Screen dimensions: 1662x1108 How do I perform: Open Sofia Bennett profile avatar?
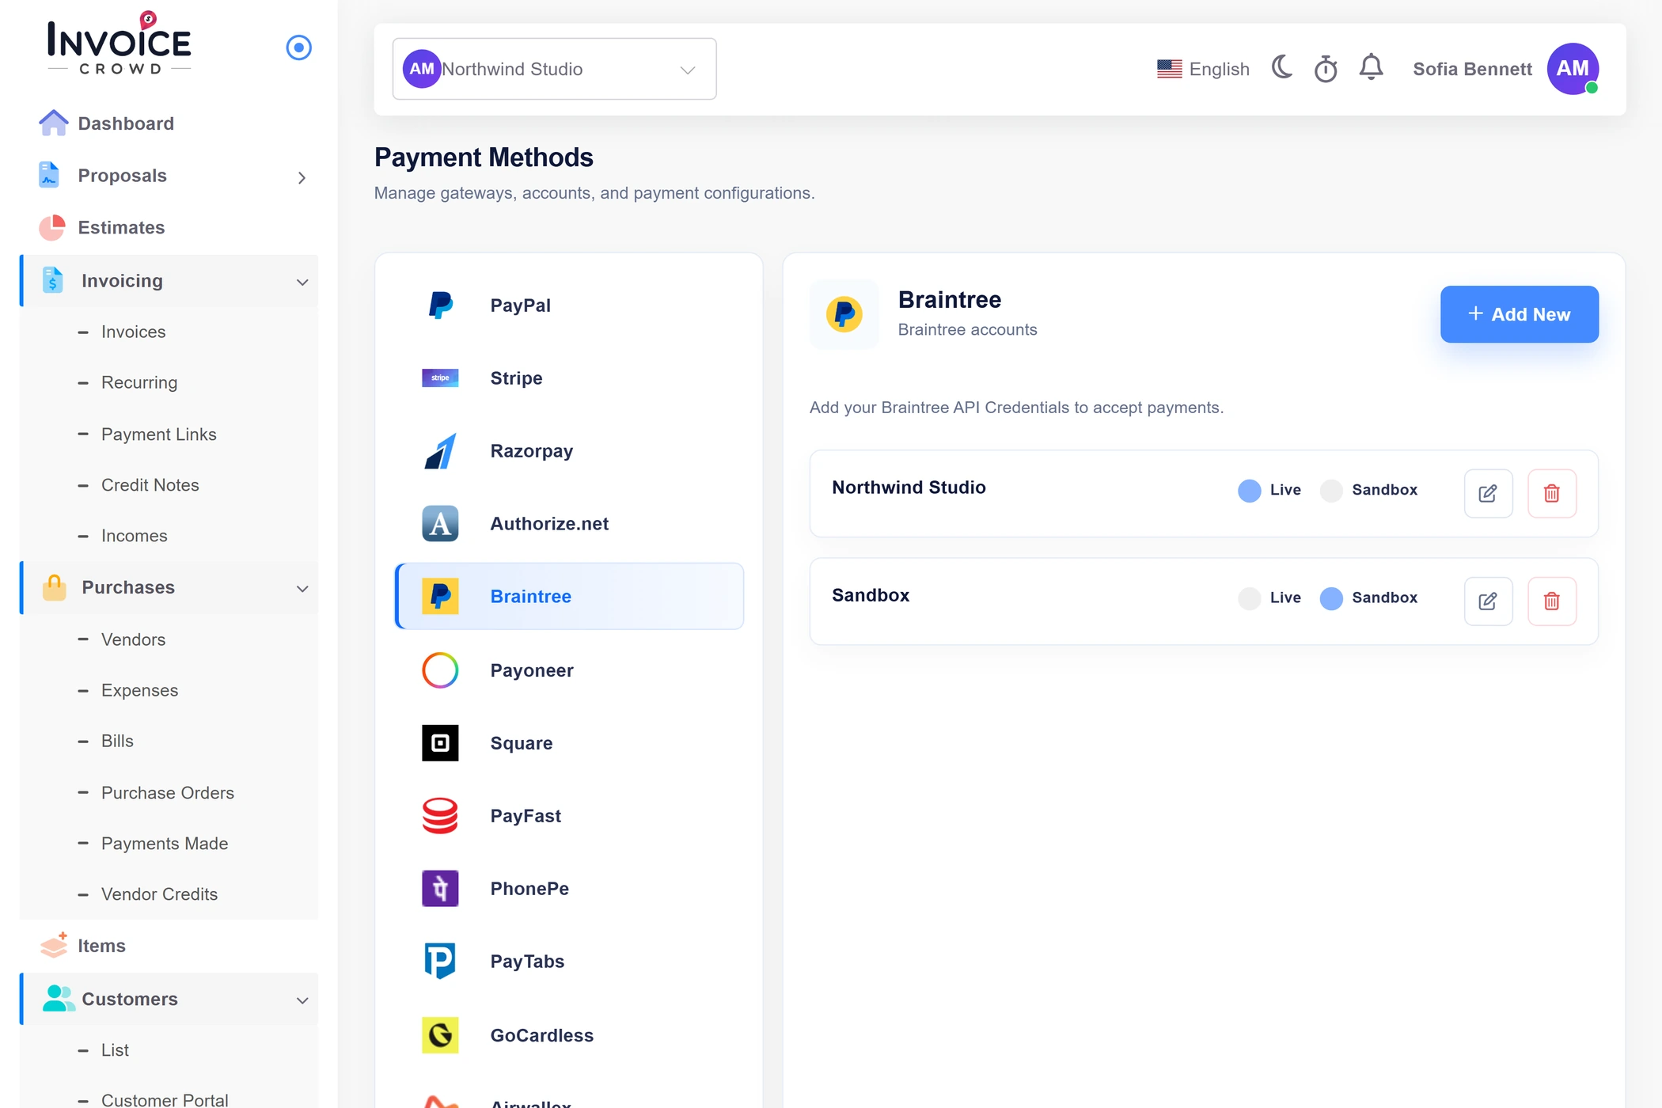click(1573, 69)
